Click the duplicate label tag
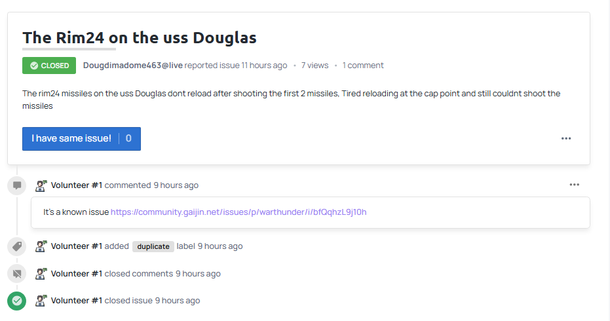The image size is (610, 321). coord(153,246)
